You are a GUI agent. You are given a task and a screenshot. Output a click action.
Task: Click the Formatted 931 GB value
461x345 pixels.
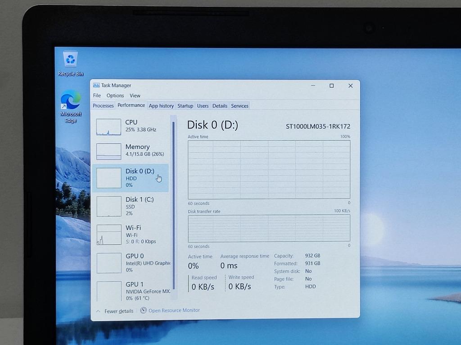coord(312,263)
